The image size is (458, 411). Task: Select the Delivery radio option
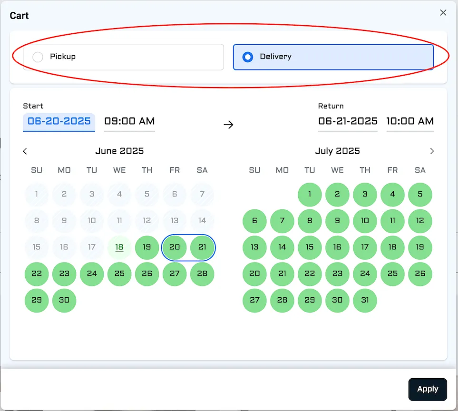pos(247,57)
